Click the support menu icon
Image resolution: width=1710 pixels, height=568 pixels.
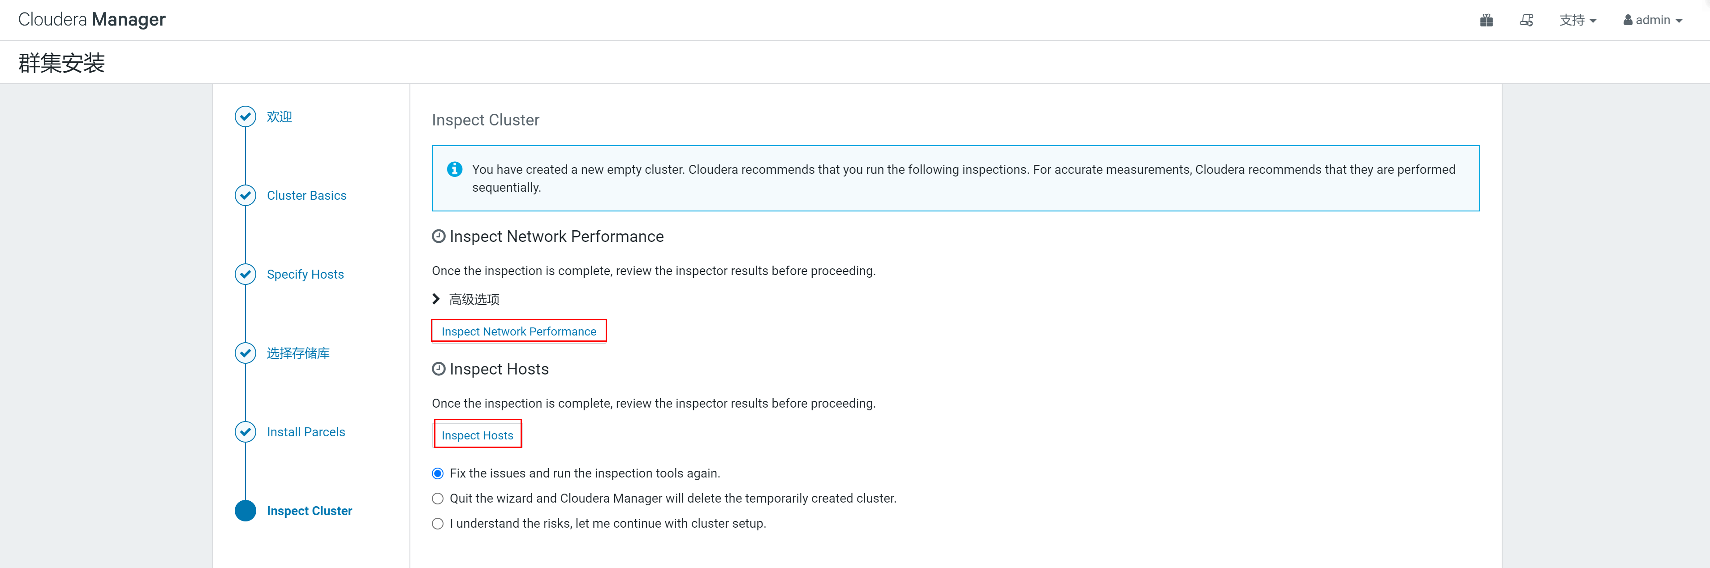[1575, 21]
